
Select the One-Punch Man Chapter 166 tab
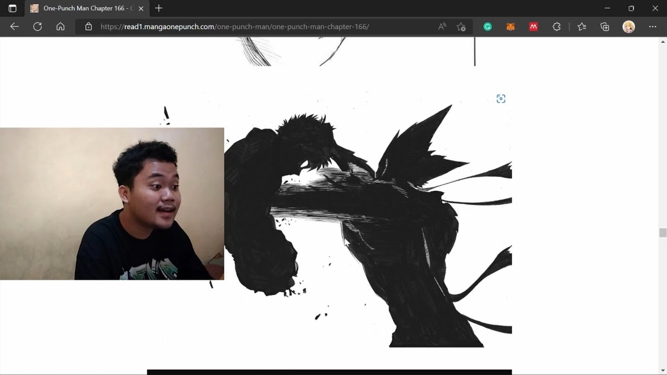tap(87, 8)
